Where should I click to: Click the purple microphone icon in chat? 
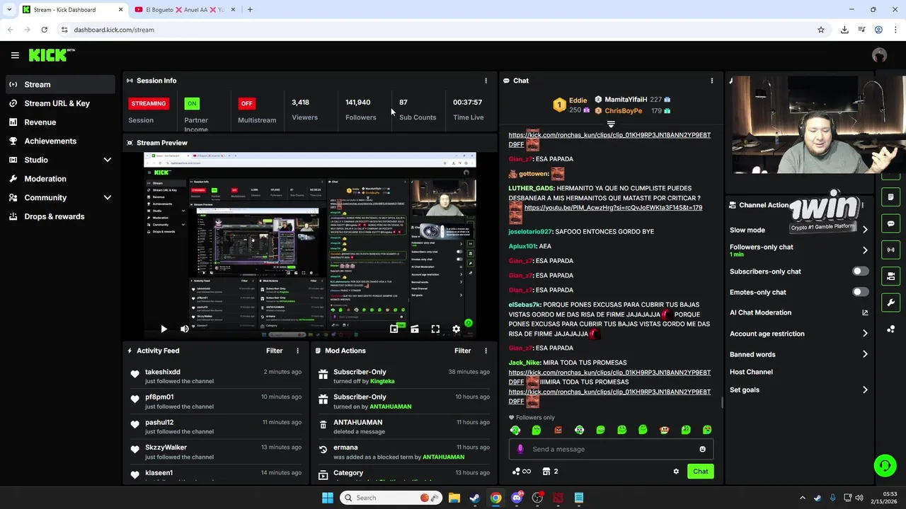pos(520,449)
